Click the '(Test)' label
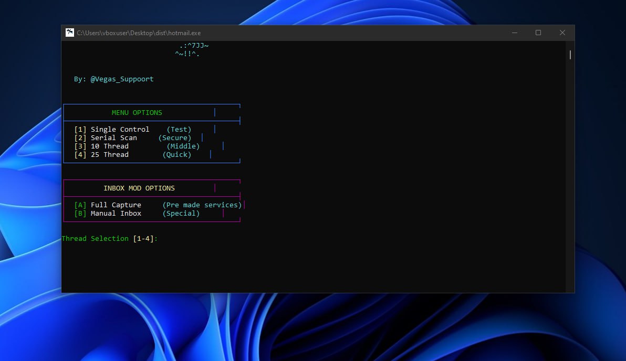This screenshot has height=361, width=626. [x=179, y=130]
